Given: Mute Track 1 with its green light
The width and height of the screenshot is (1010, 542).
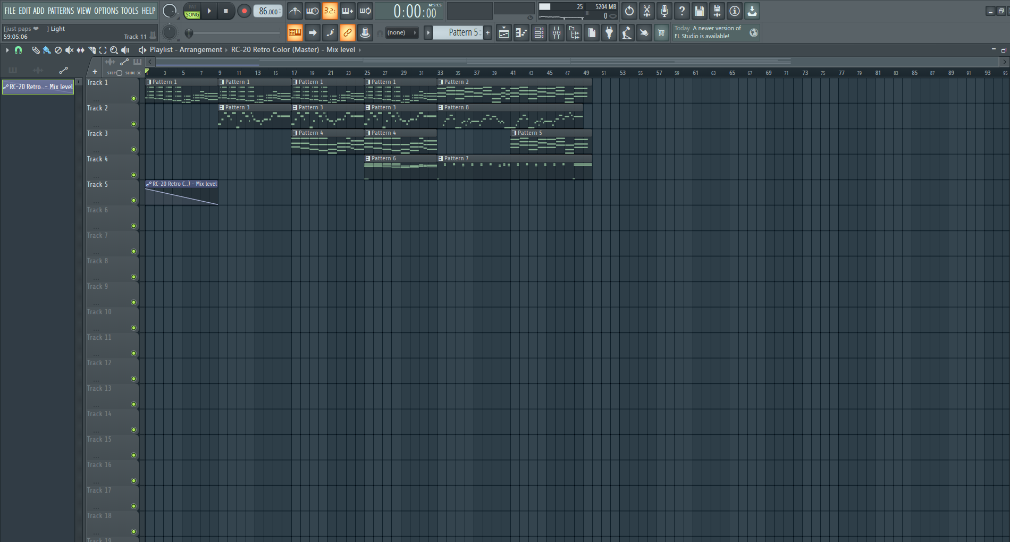Looking at the screenshot, I should coord(133,99).
